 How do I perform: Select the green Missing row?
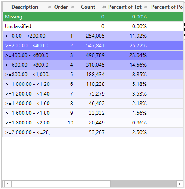93,17
